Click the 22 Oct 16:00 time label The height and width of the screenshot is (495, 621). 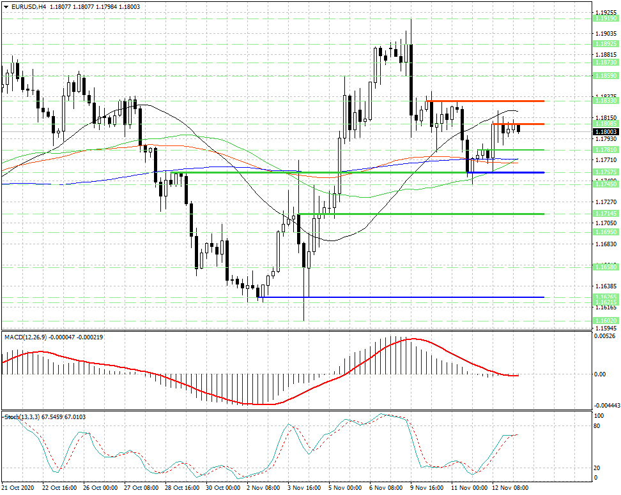click(59, 488)
